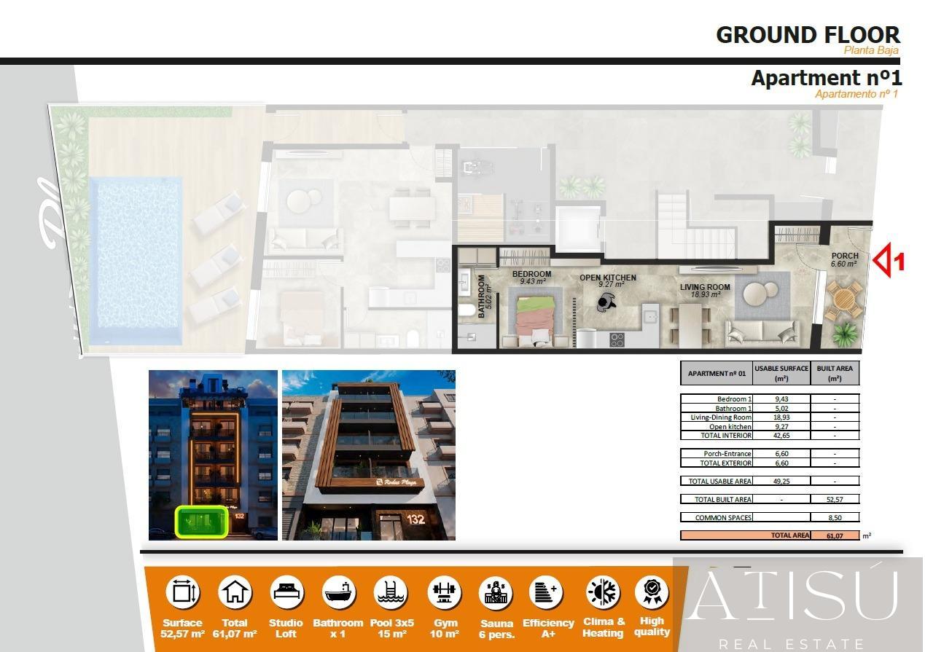Click the High quality badge icon
The height and width of the screenshot is (652, 925).
point(652,592)
